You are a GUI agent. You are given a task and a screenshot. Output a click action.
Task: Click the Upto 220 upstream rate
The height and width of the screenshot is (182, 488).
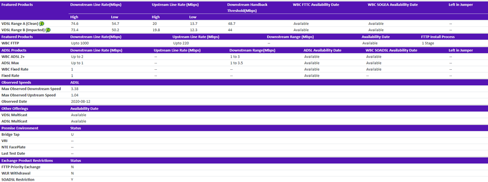click(181, 43)
